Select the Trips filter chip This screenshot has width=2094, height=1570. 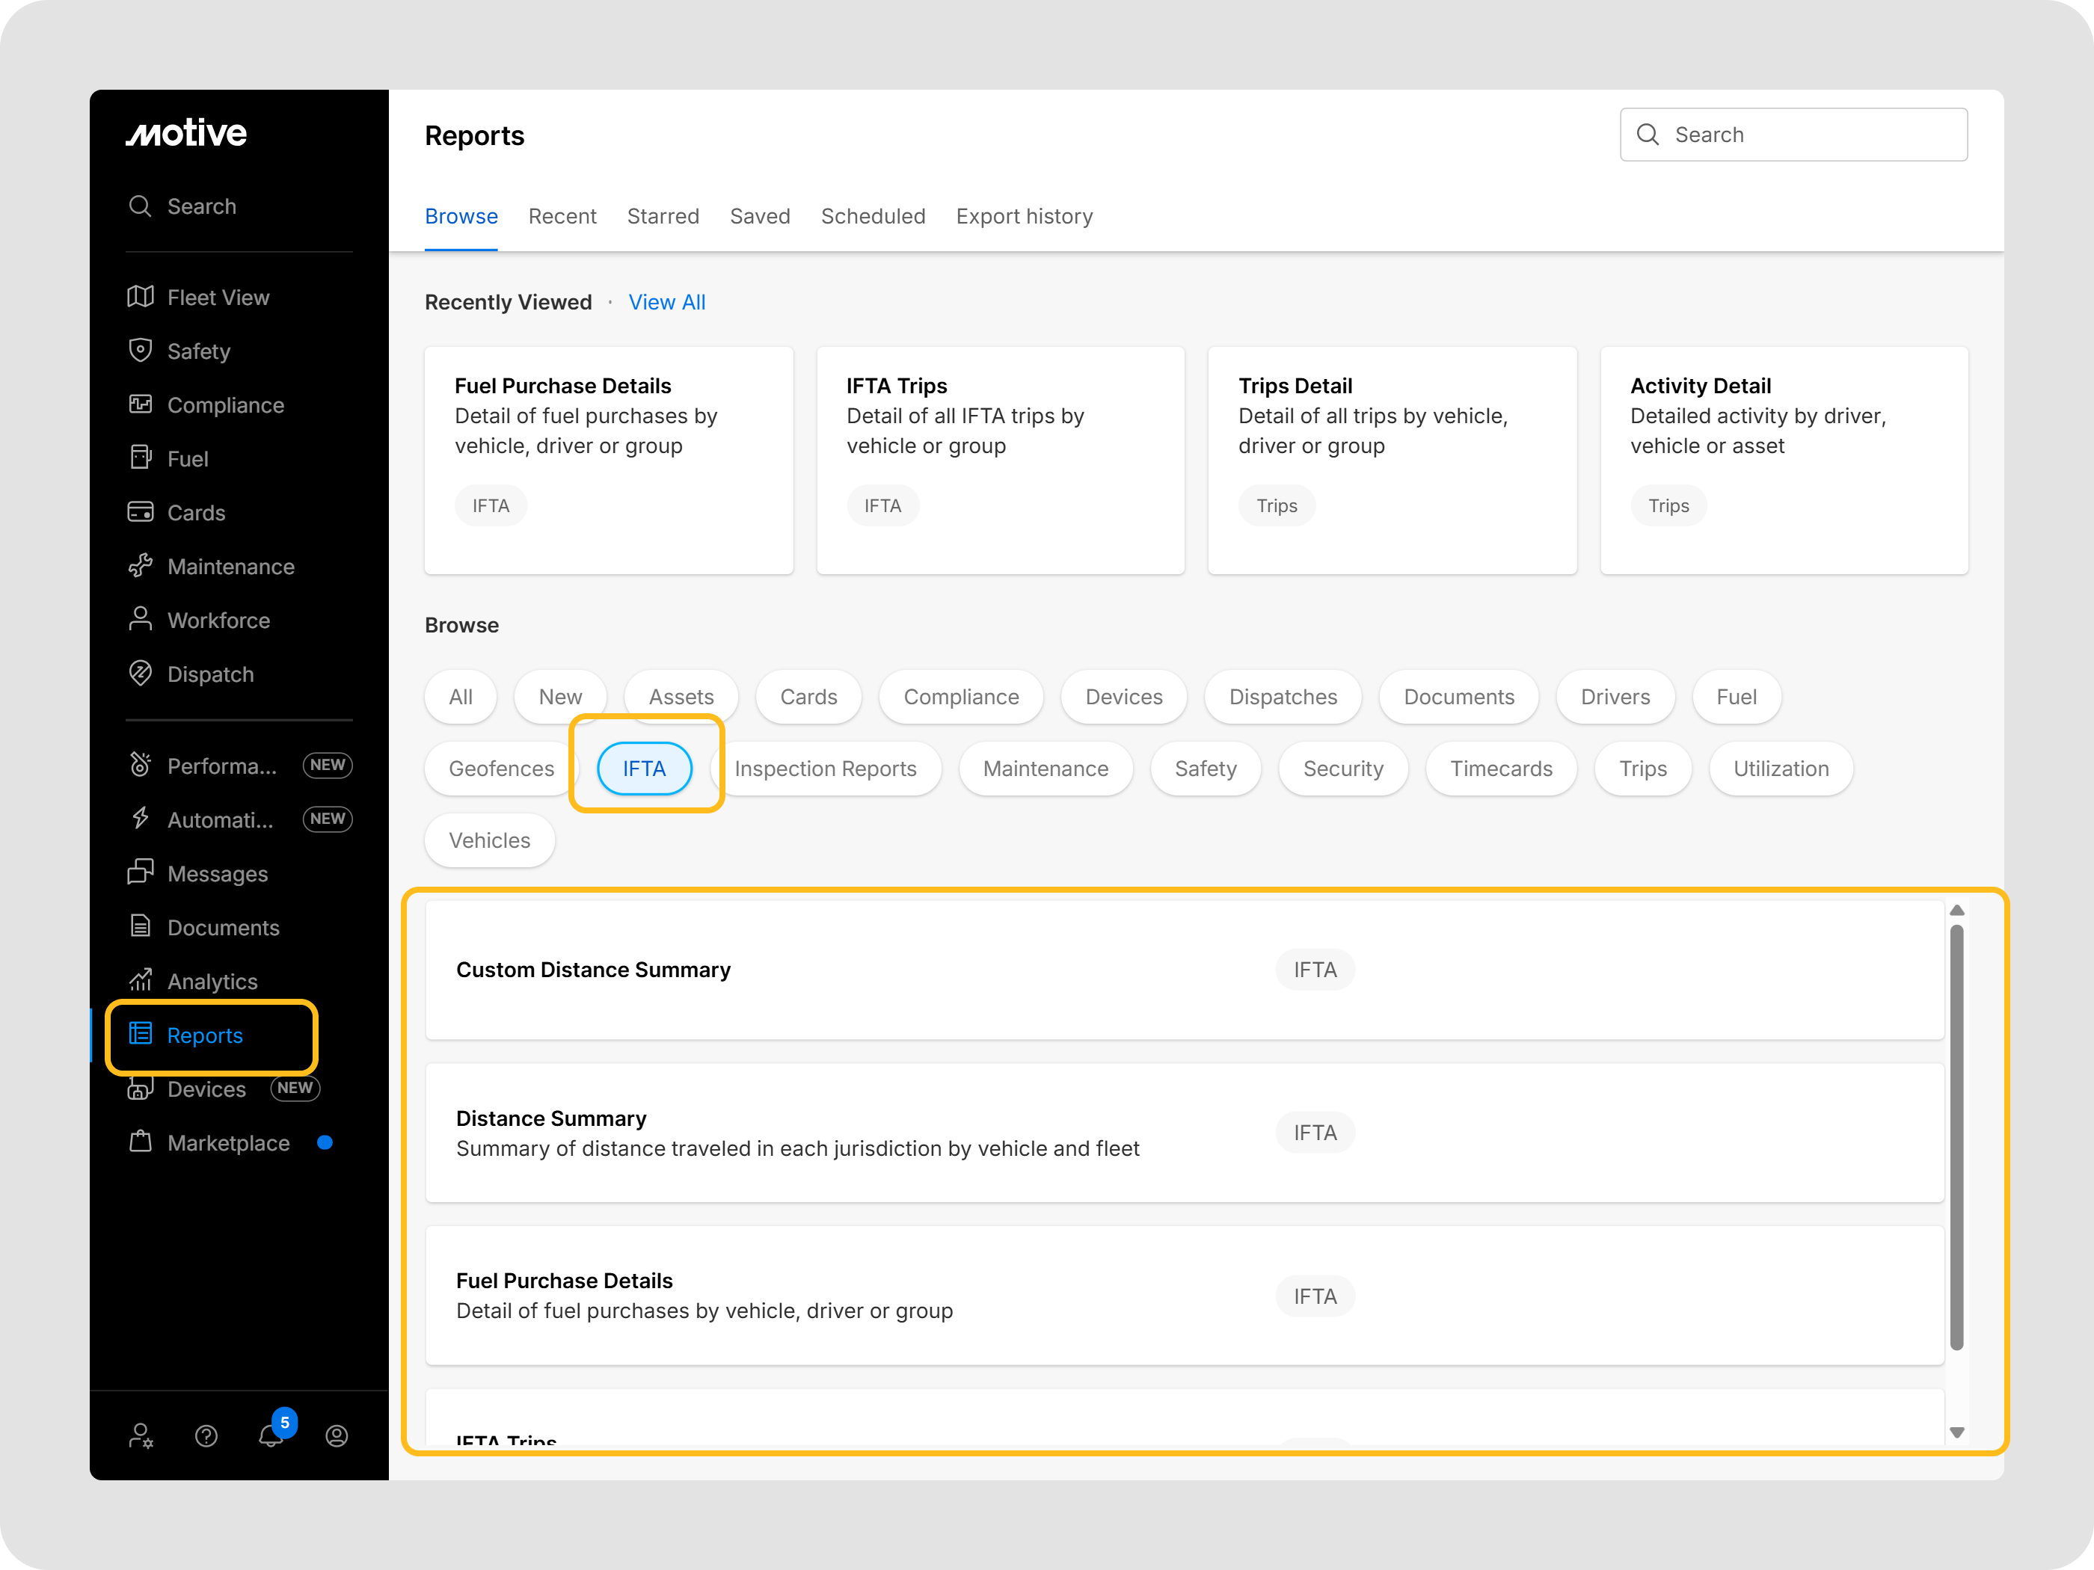coord(1642,769)
